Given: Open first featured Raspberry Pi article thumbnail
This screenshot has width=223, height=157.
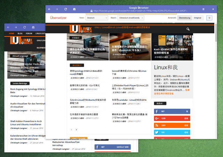Looking at the screenshot, I should coord(88,47).
